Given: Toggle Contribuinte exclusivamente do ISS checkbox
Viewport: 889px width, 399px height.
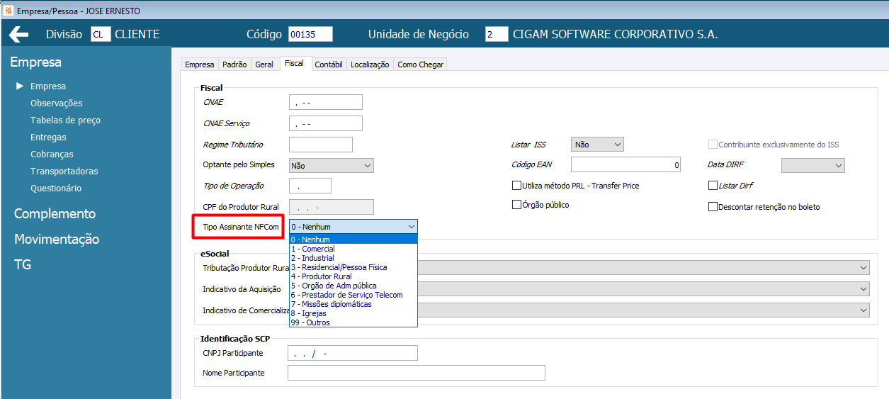Looking at the screenshot, I should click(713, 145).
